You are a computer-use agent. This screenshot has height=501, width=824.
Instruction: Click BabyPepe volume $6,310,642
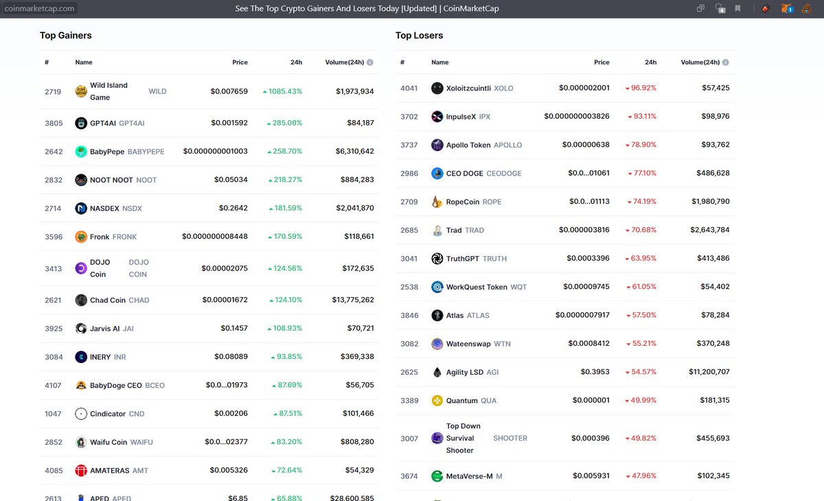[355, 152]
